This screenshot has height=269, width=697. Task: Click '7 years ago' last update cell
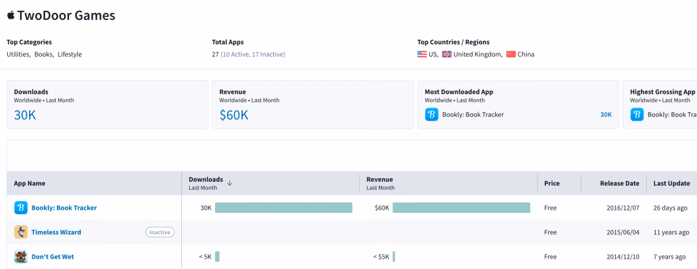(669, 257)
